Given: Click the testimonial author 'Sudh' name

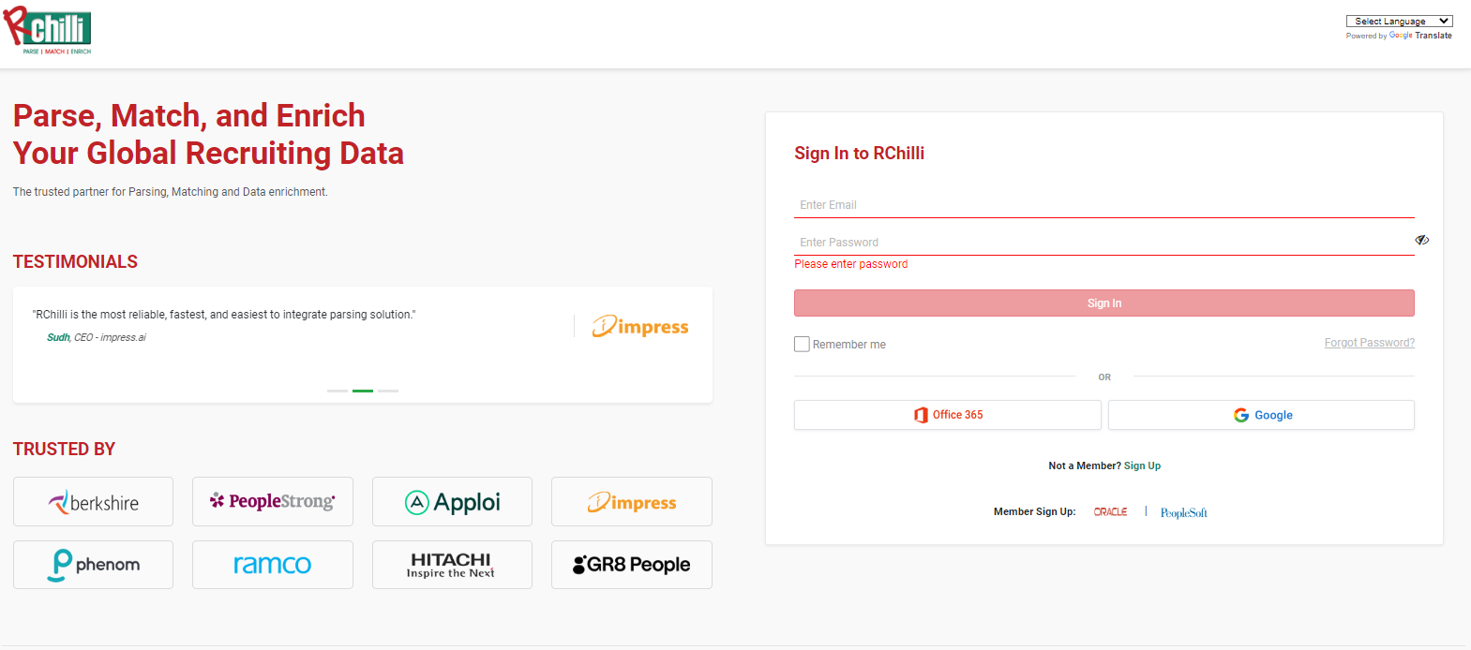Looking at the screenshot, I should coord(58,337).
